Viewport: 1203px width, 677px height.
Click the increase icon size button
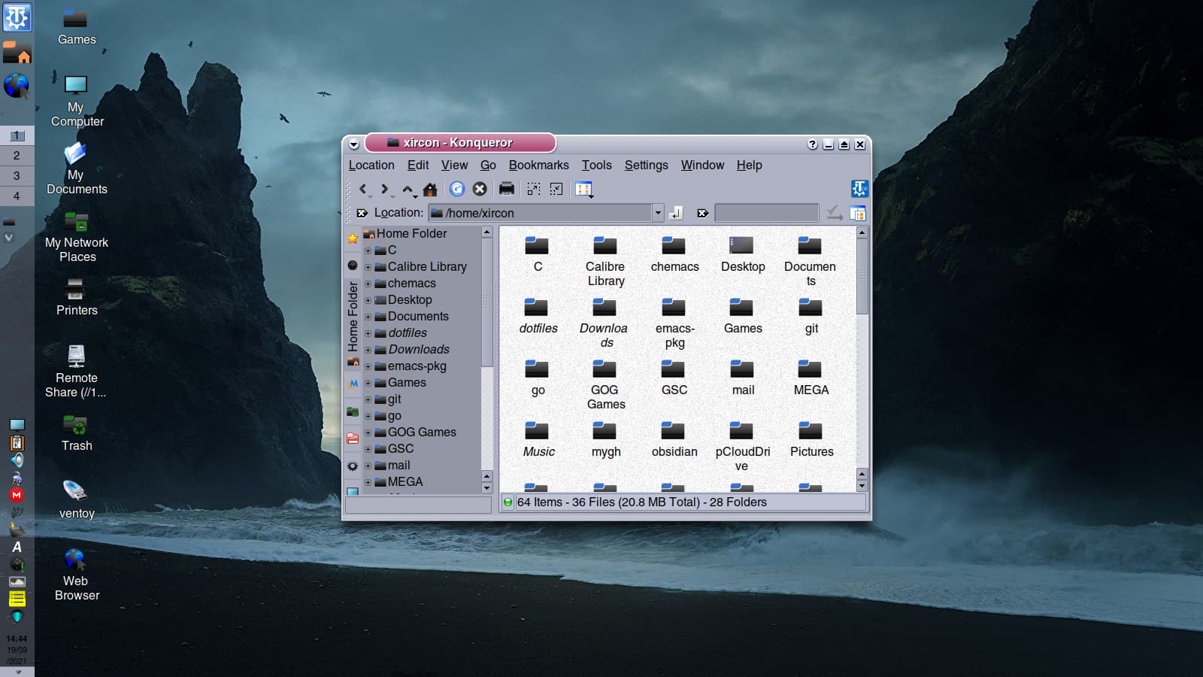tap(533, 189)
